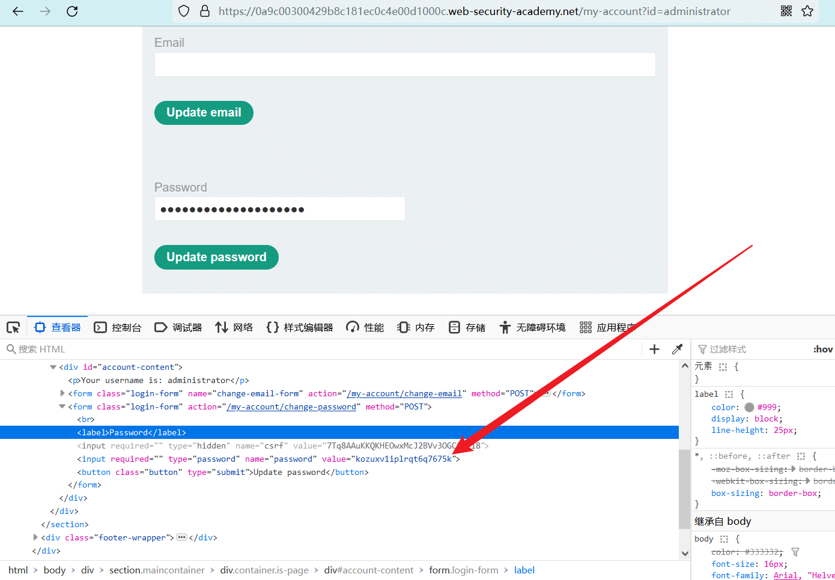835x580 pixels.
Task: Collapse the change-password form node
Action: (x=62, y=406)
